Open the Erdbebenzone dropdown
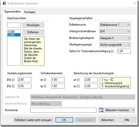This screenshot has width=139, height=127. 115,25
